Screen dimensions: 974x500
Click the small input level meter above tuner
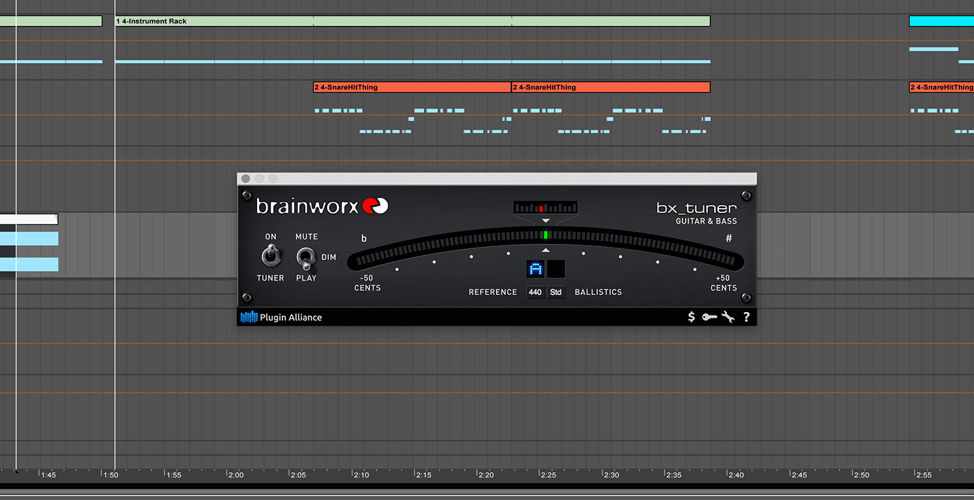pos(545,208)
